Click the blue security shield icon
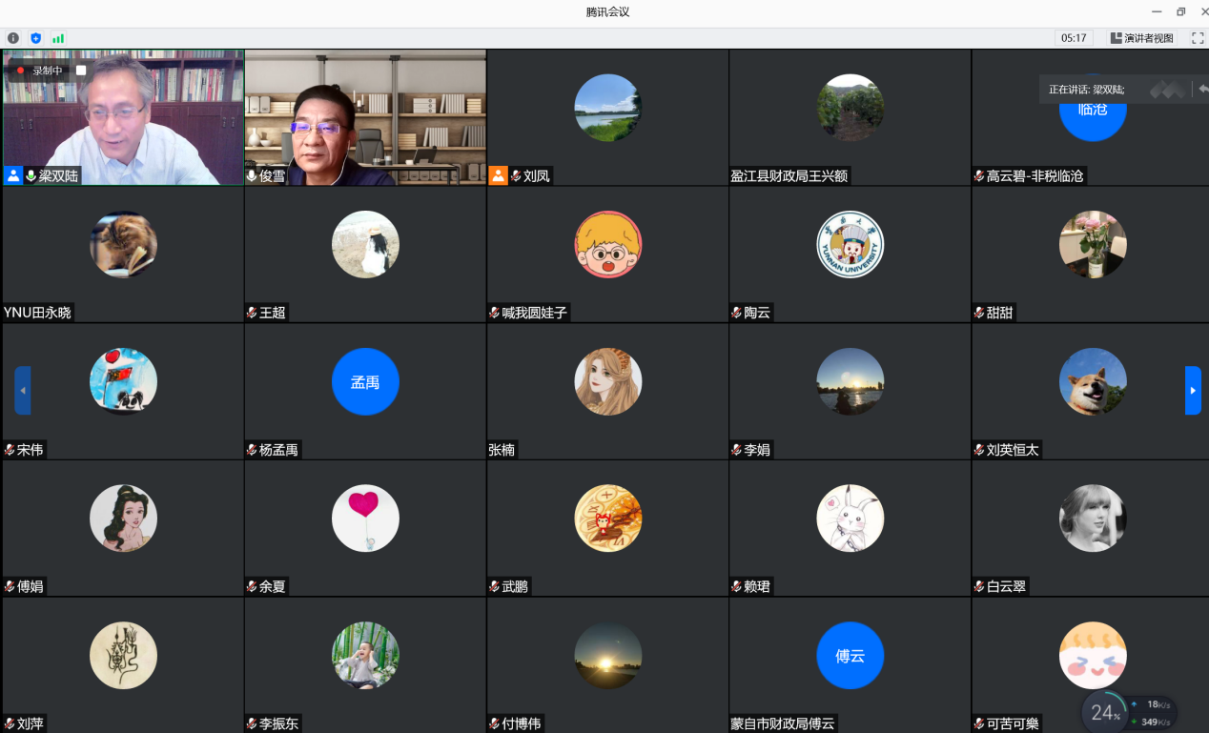1209x733 pixels. coord(36,38)
